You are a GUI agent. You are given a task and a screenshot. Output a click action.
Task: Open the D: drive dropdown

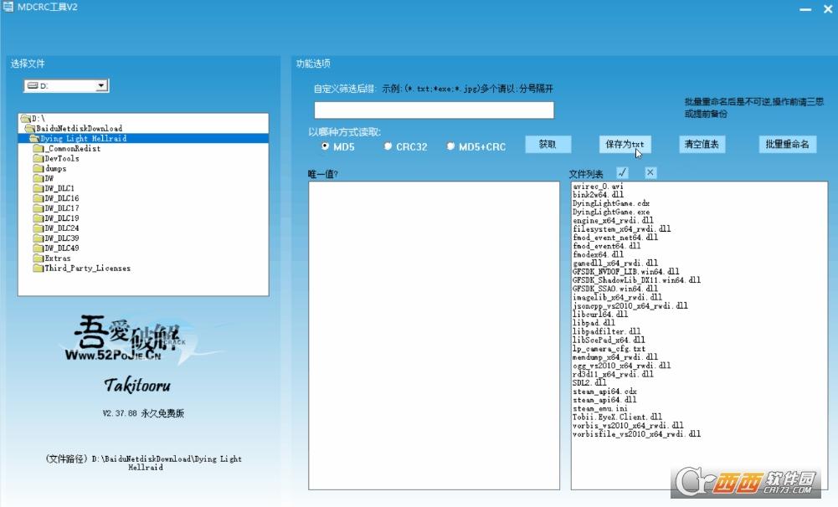click(x=101, y=85)
